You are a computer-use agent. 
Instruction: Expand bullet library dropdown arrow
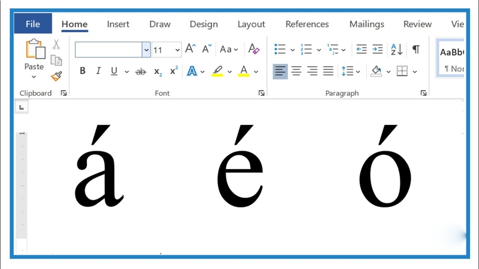(292, 50)
